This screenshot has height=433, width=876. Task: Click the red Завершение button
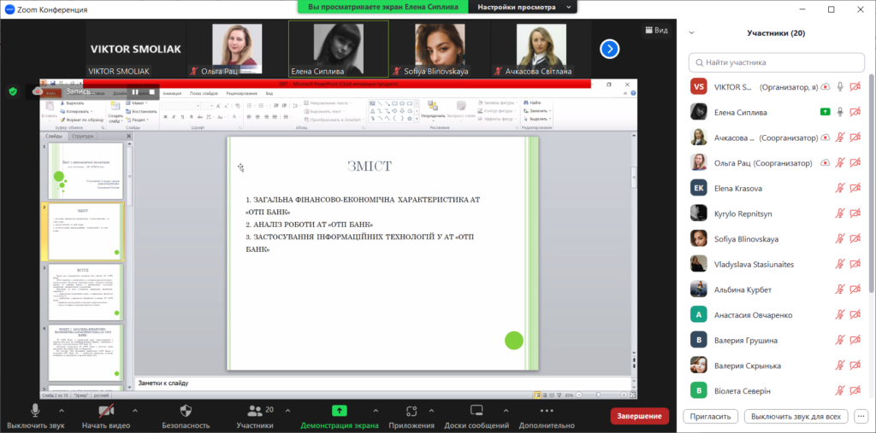pos(640,416)
